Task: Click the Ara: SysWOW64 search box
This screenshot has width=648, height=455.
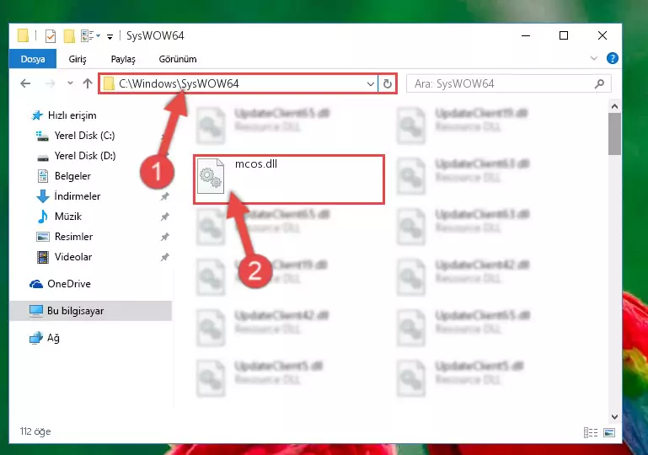Action: point(509,84)
